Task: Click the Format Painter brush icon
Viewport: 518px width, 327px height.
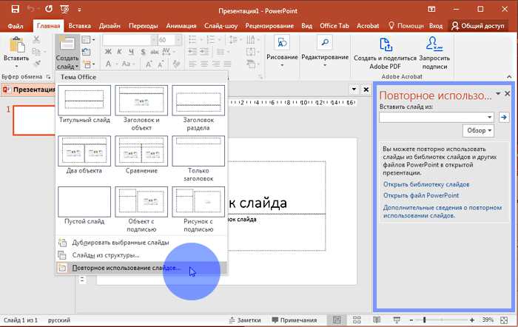Action: tap(37, 63)
